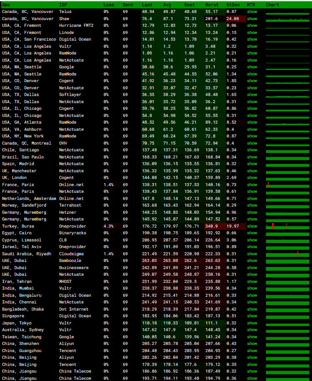
Task: Click the Loss column header
Action: point(108,5)
